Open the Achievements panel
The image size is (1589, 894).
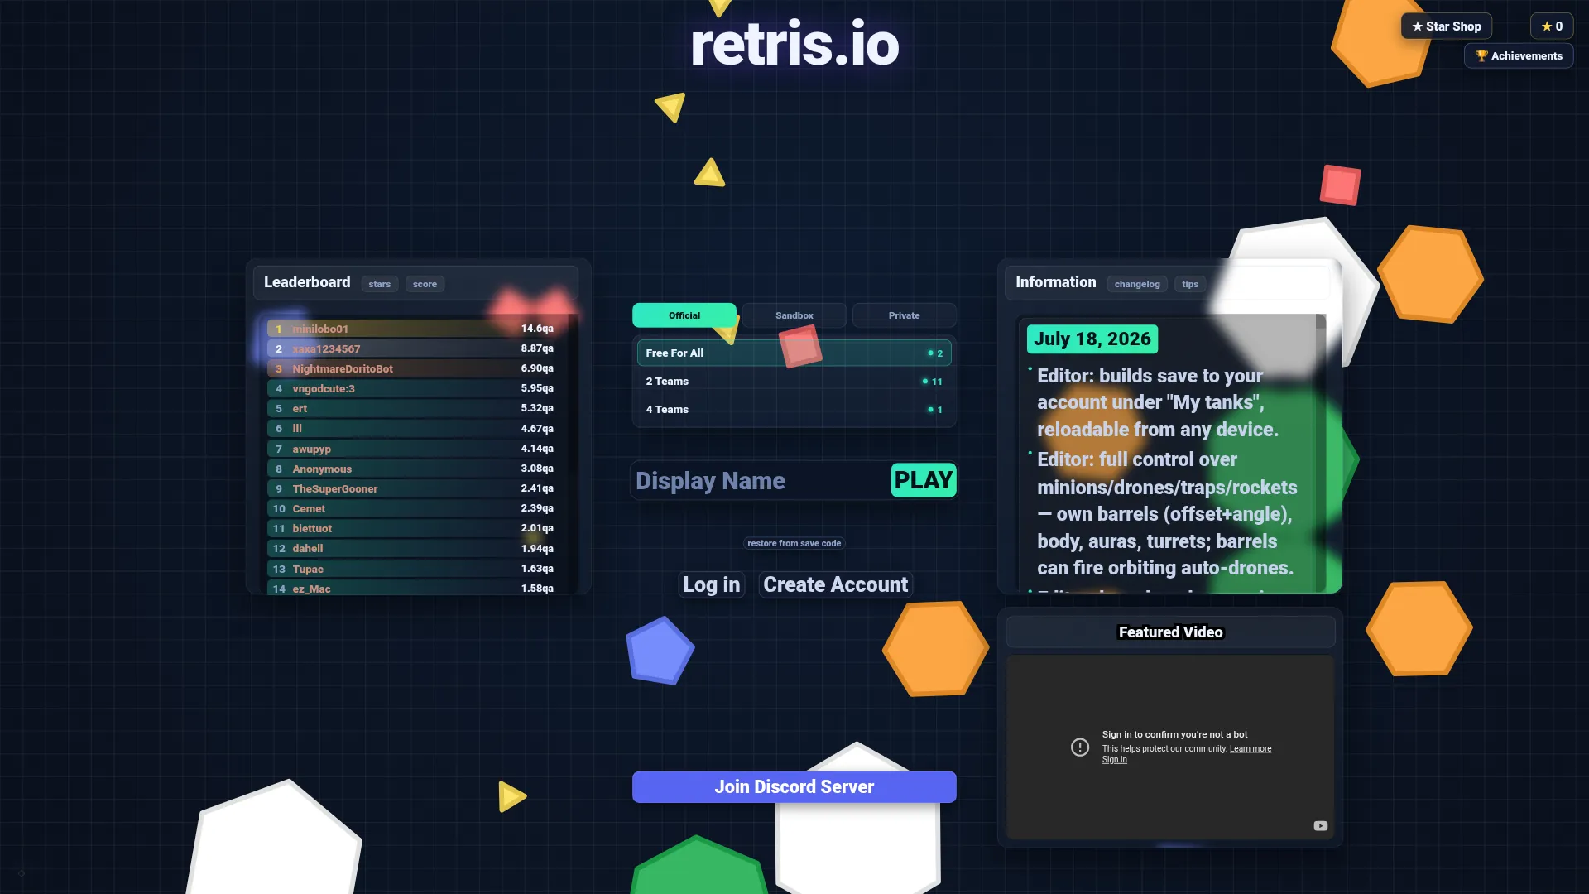[x=1519, y=55]
